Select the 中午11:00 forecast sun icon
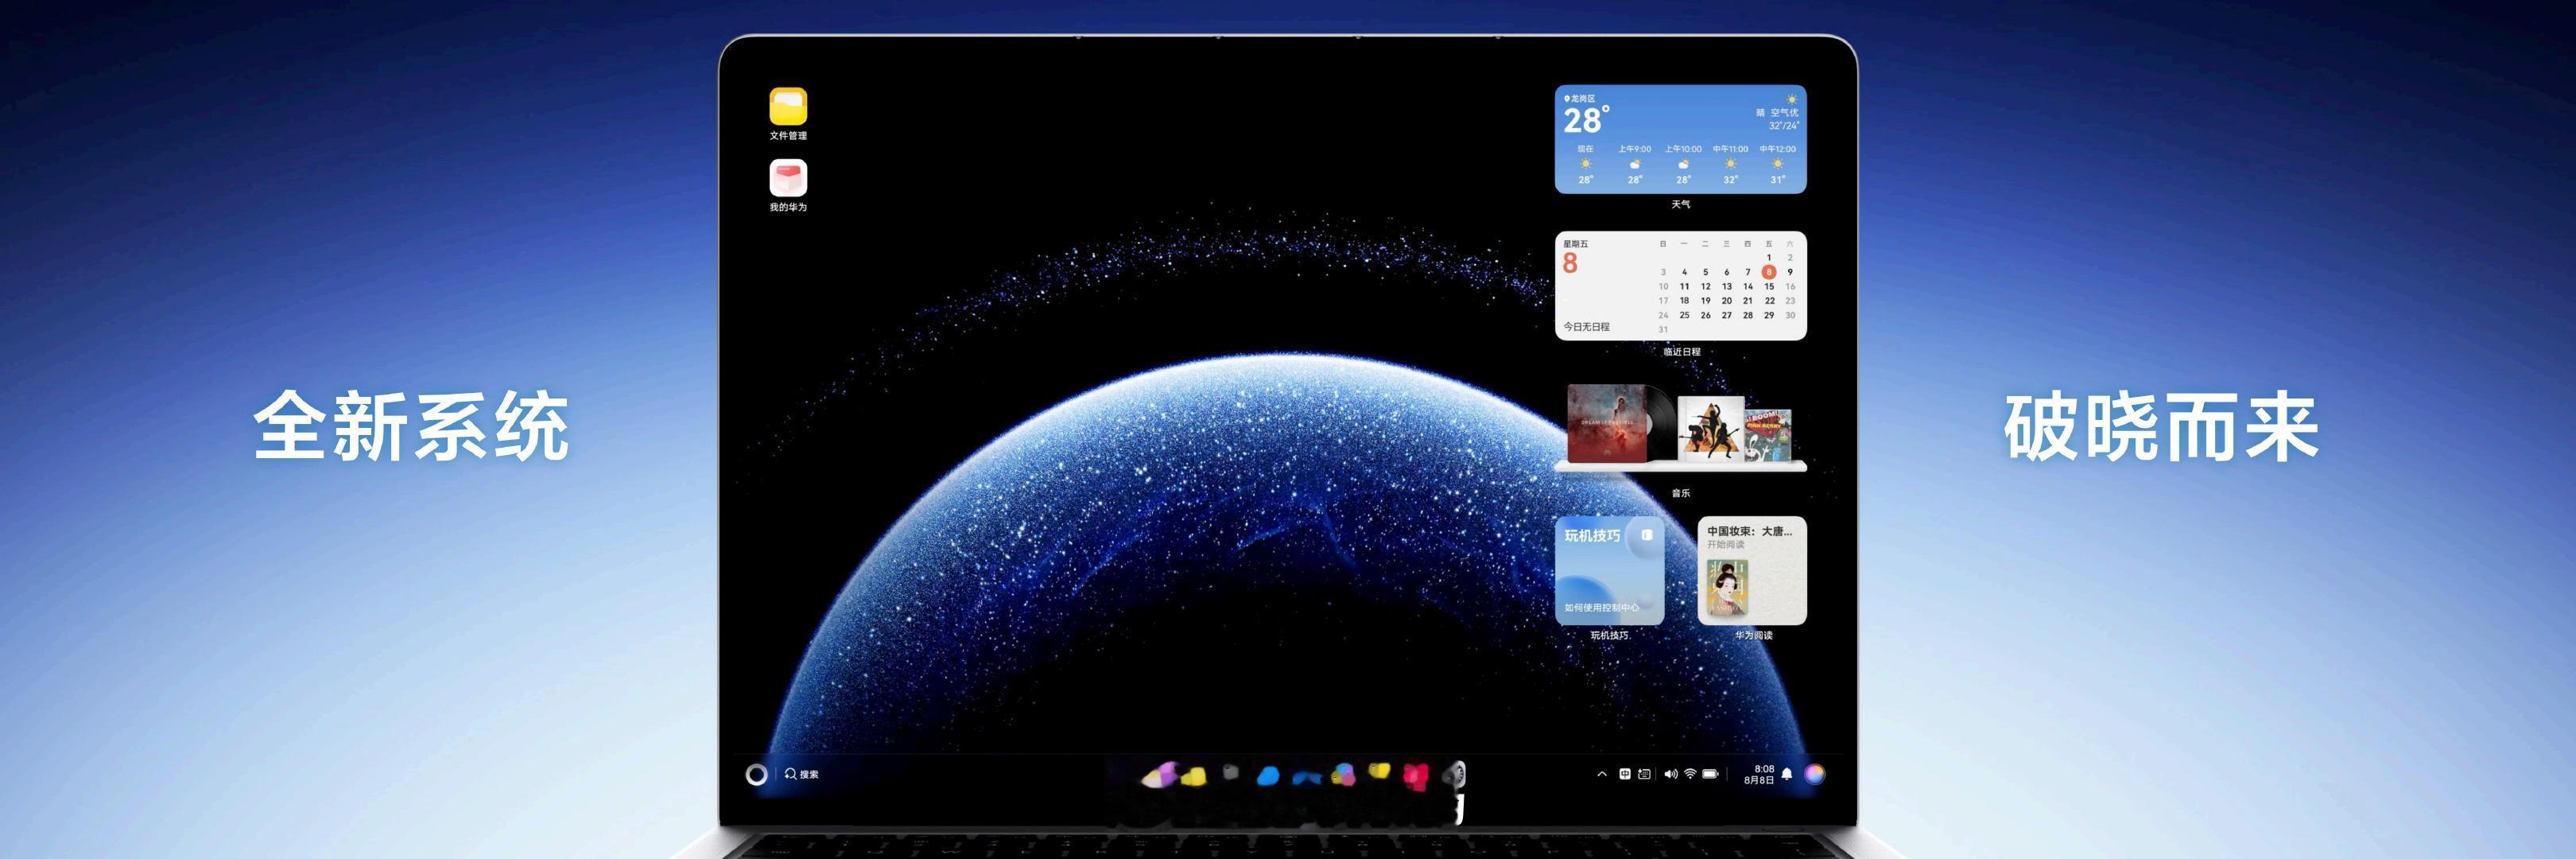Image resolution: width=2576 pixels, height=859 pixels. (x=1730, y=164)
